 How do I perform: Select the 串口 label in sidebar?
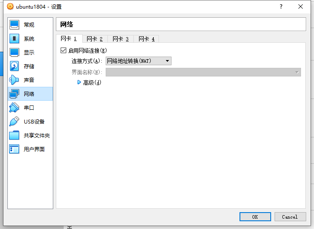point(29,108)
